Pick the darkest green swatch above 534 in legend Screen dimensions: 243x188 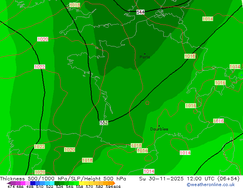(x=57, y=183)
